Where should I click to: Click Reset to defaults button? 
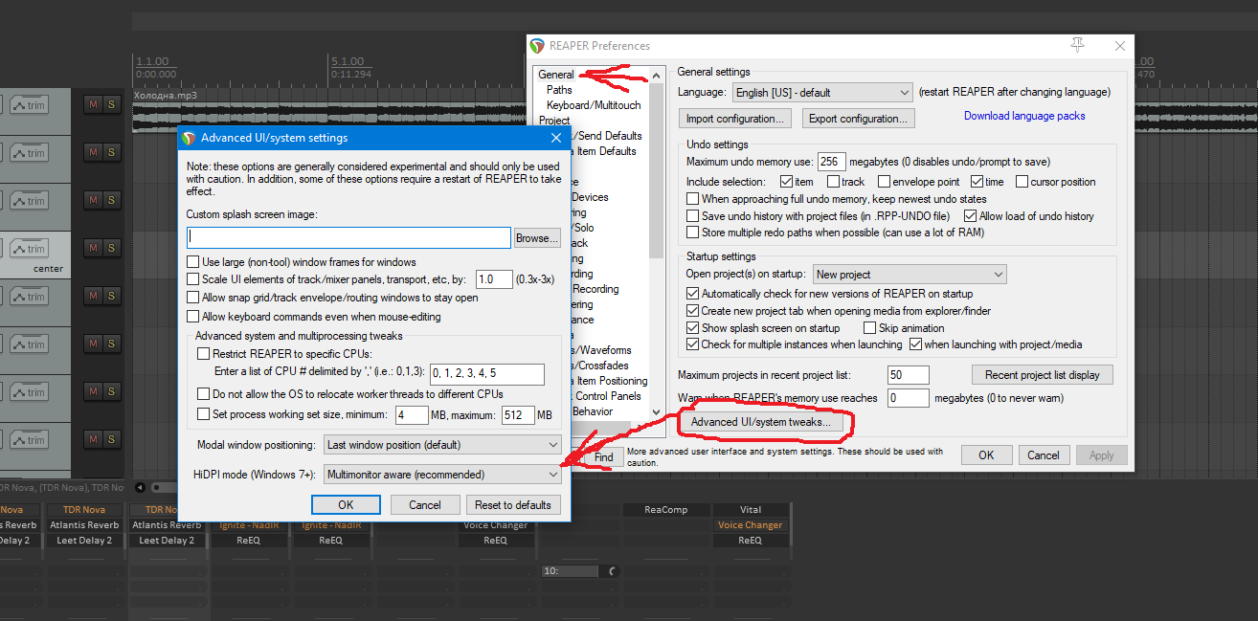(513, 505)
